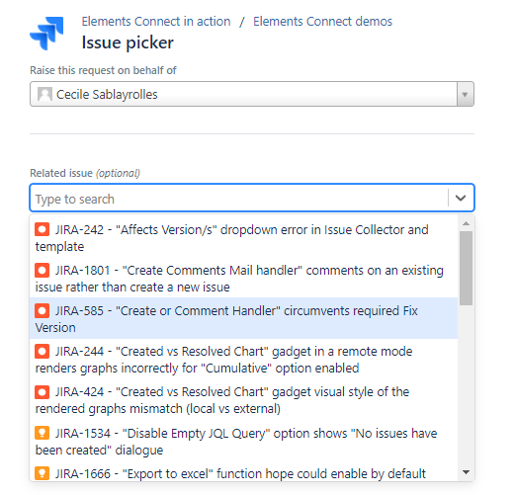Open Elements Connect in action breadcrumb link
515x495 pixels.
coord(156,22)
